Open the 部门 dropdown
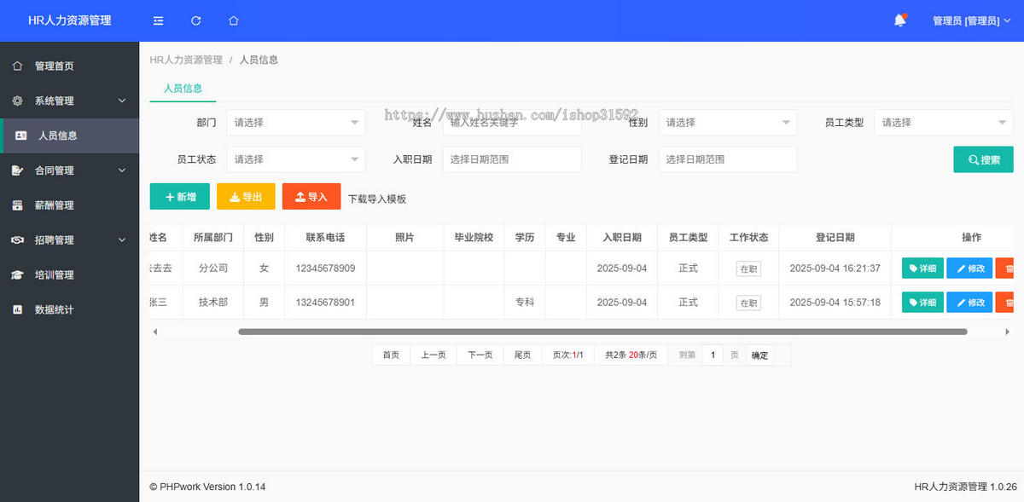 (x=295, y=123)
